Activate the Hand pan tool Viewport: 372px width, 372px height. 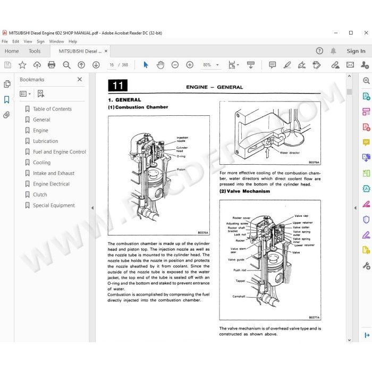tap(160, 65)
